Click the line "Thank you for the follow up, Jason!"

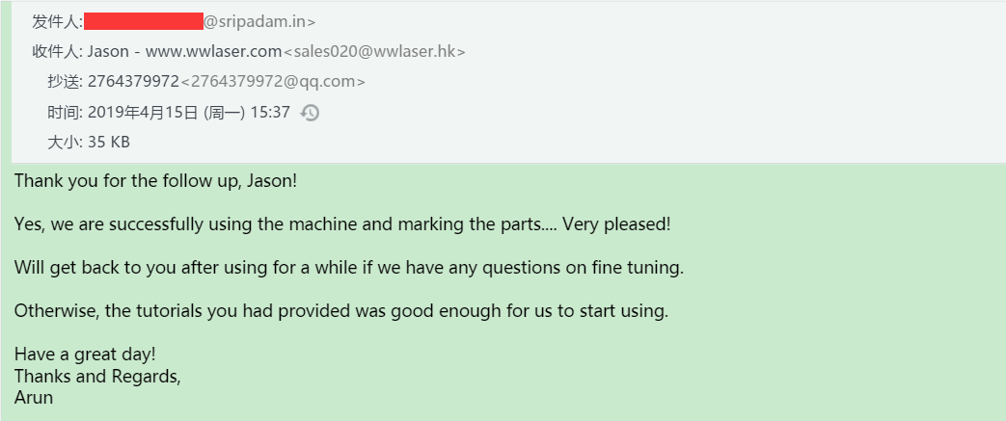(x=156, y=181)
